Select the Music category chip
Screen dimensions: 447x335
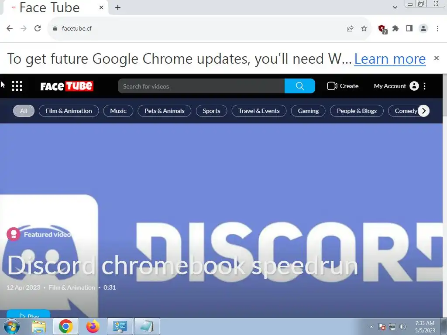(118, 111)
